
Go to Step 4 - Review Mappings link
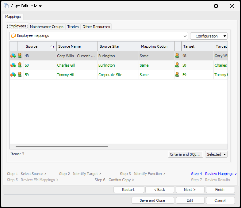point(214,174)
